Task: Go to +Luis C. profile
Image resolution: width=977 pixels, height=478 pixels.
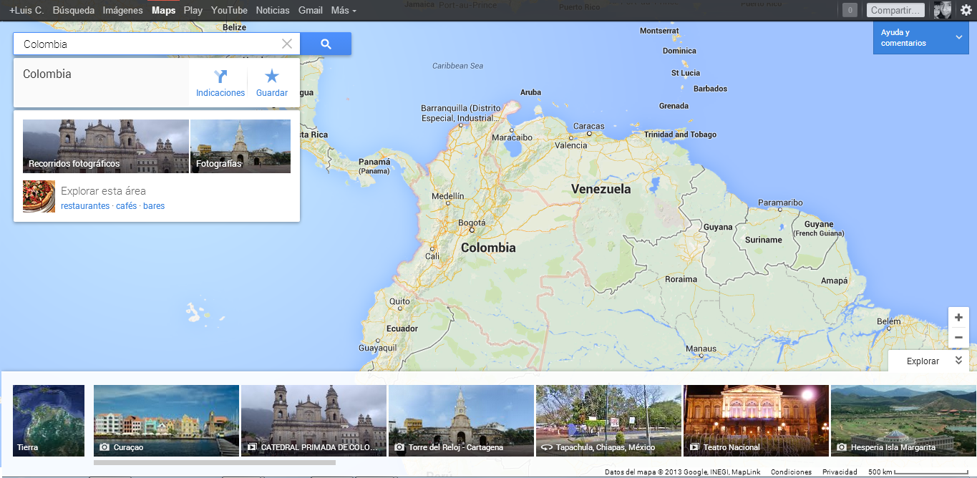Action: click(x=26, y=10)
